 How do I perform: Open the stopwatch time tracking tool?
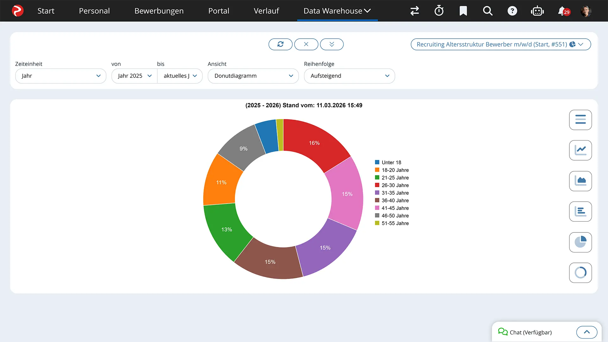tap(439, 10)
